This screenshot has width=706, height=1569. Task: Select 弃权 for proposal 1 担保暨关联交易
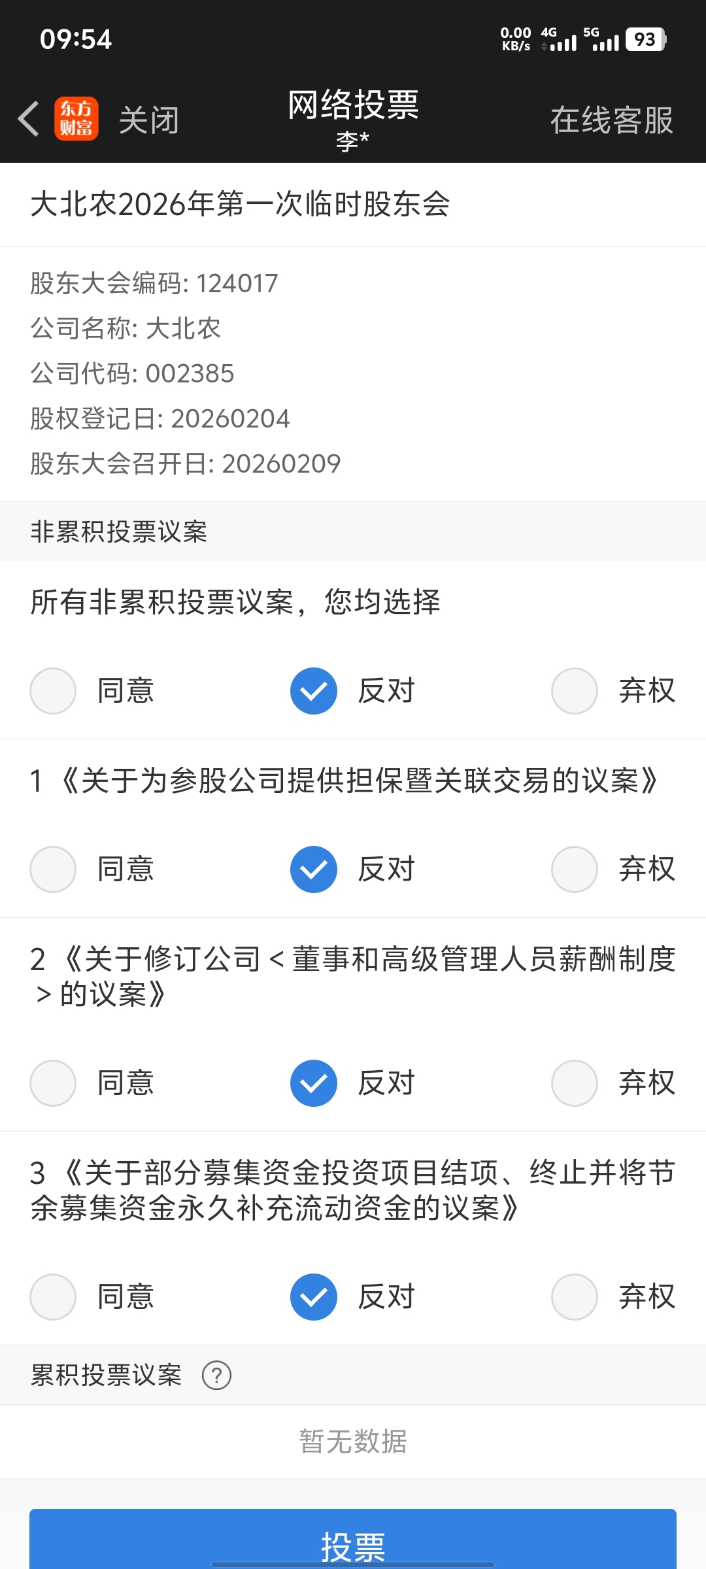point(575,869)
